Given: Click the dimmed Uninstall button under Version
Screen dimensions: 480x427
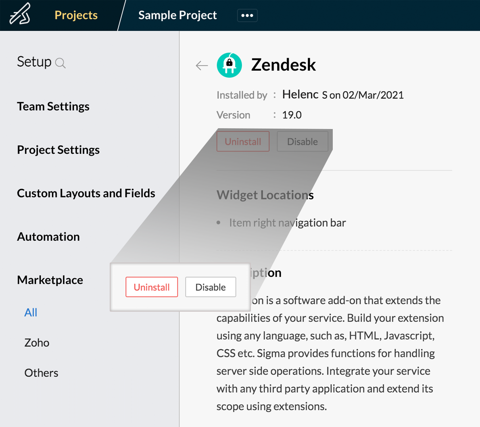Looking at the screenshot, I should click(x=243, y=142).
